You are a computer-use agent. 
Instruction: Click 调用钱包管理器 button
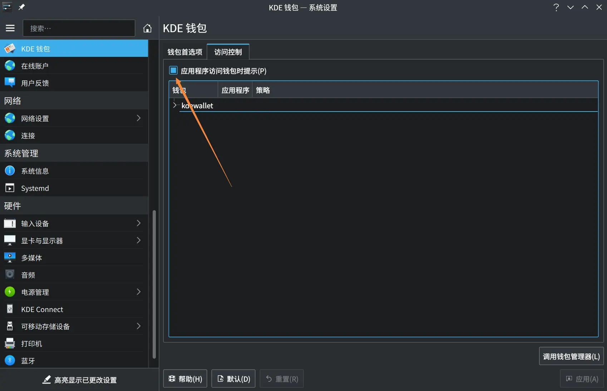pyautogui.click(x=571, y=356)
